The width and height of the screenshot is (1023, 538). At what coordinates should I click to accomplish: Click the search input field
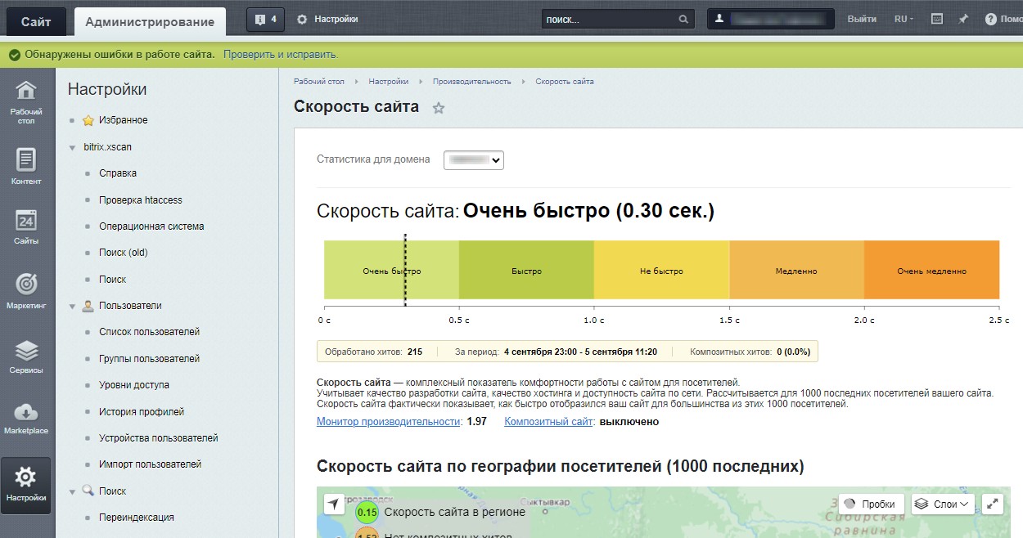click(610, 19)
